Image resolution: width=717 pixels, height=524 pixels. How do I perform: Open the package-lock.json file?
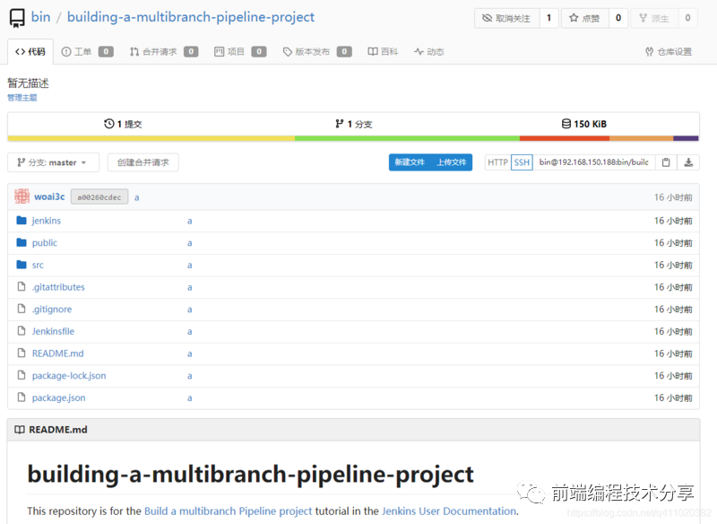coord(69,376)
